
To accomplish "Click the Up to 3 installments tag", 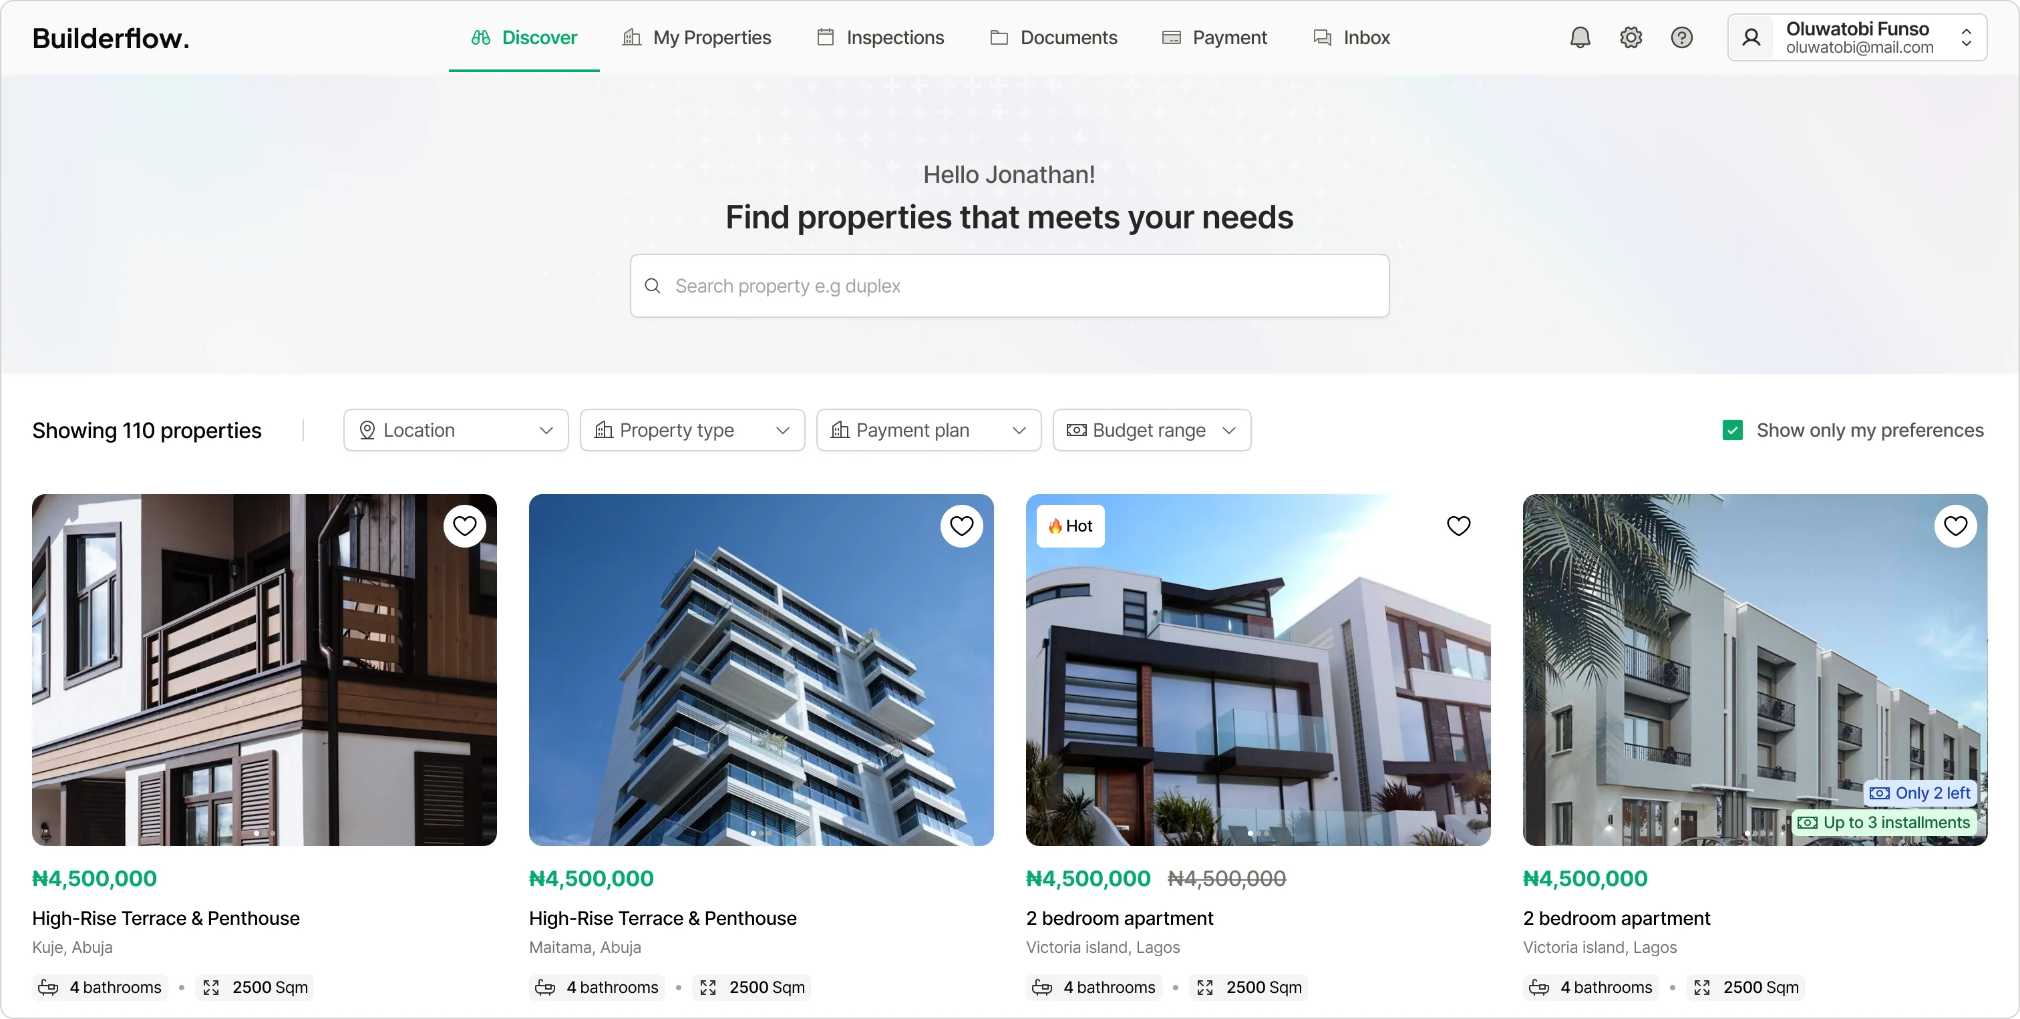I will [1884, 822].
